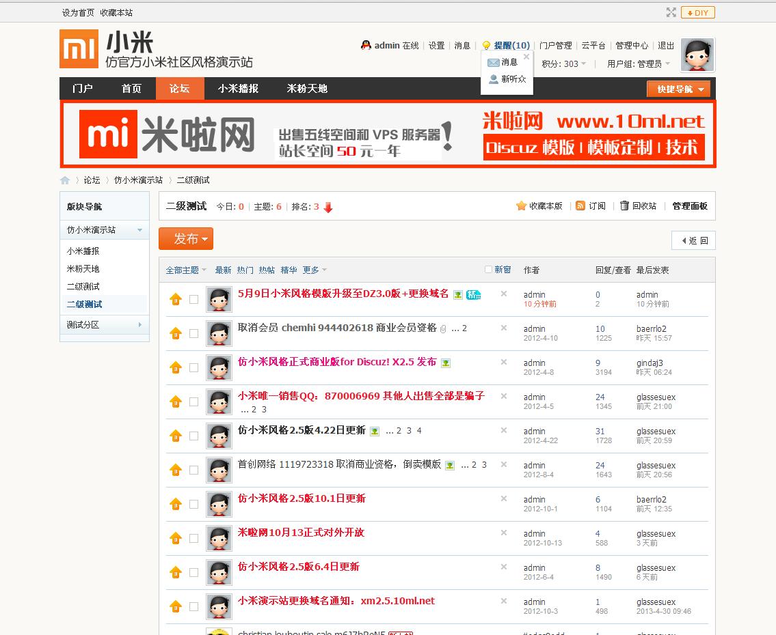
Task: Check the box for 5月9日 thread
Action: tap(194, 300)
